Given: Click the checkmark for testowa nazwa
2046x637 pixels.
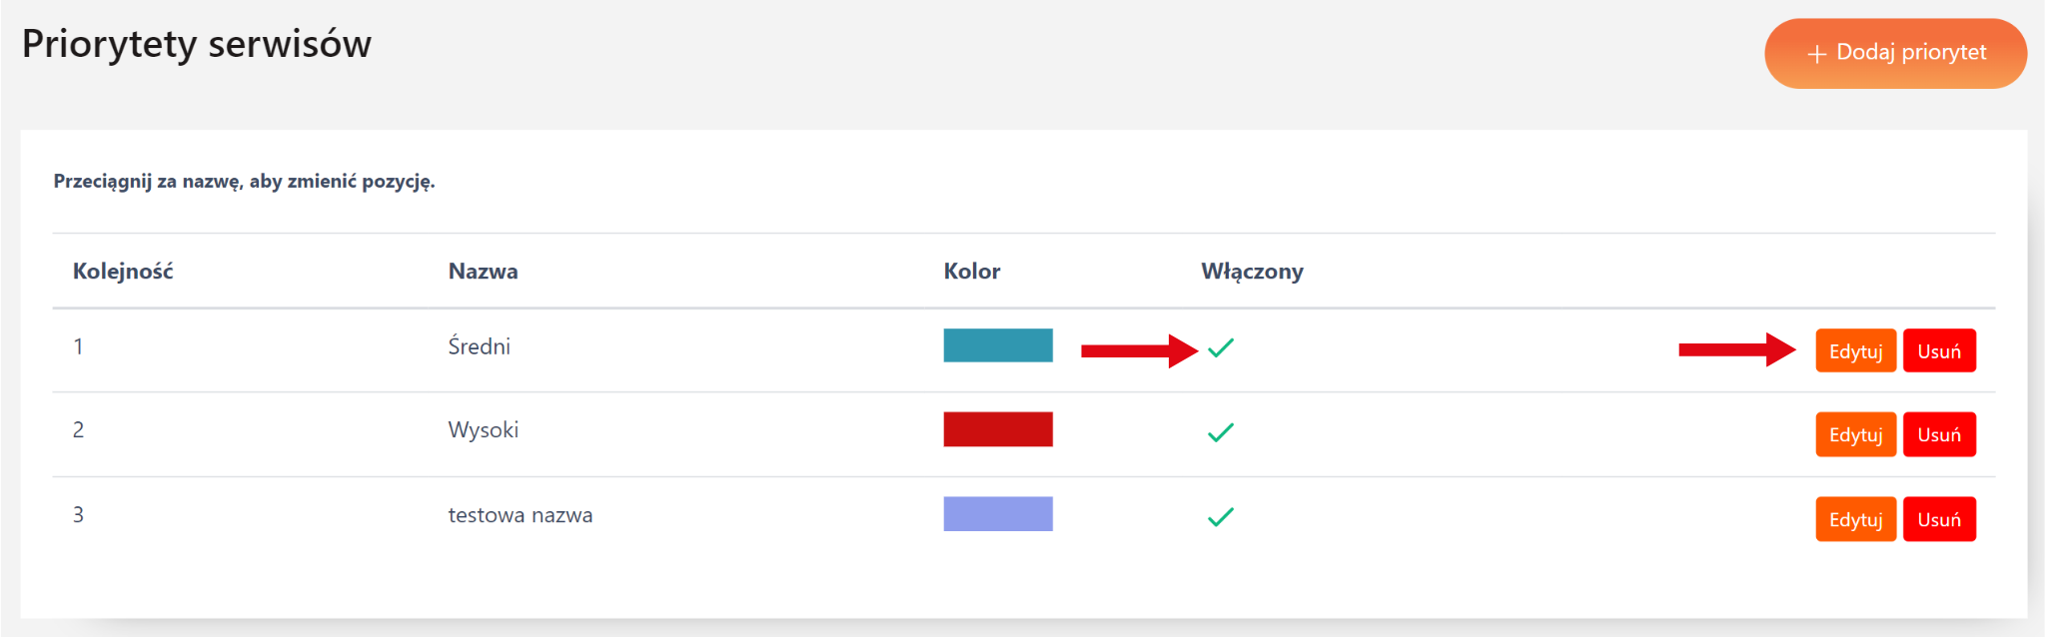Looking at the screenshot, I should pyautogui.click(x=1221, y=517).
